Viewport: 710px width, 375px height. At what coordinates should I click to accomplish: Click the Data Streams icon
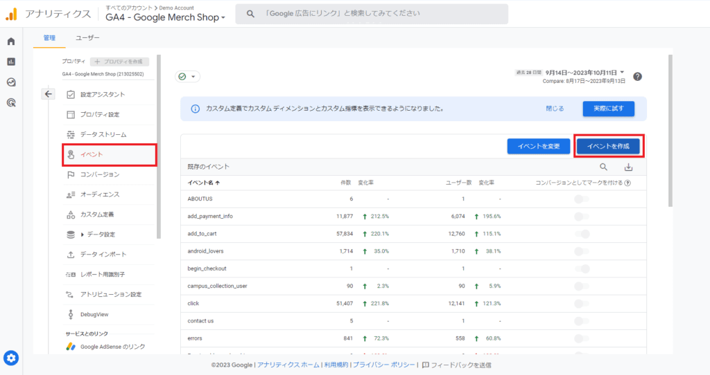tap(71, 135)
